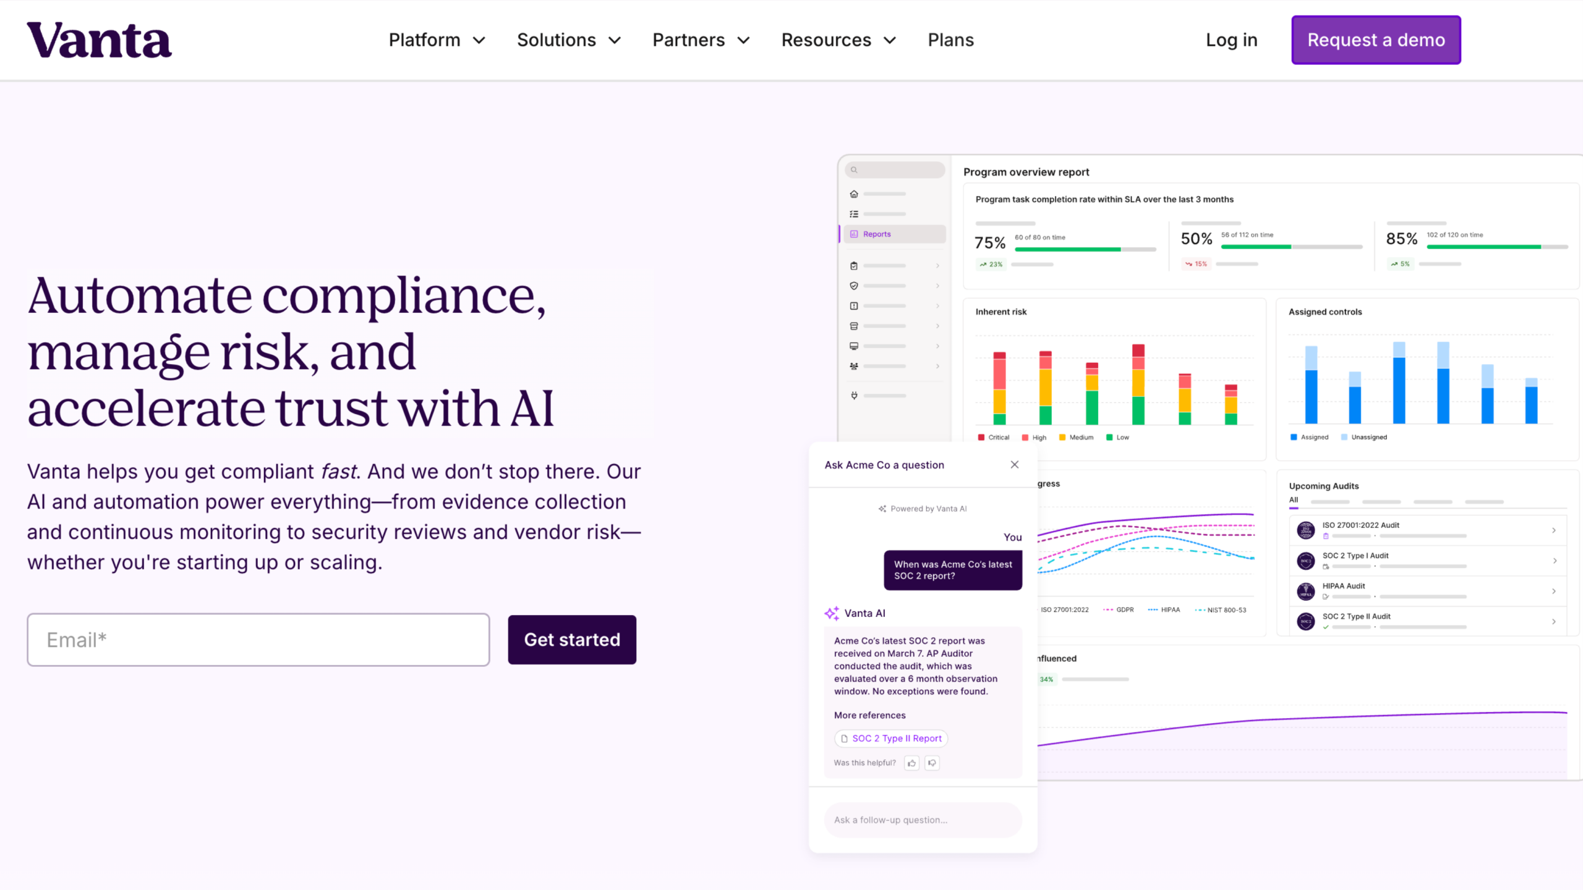
Task: Click the home icon in dashboard sidebar
Action: tap(854, 194)
